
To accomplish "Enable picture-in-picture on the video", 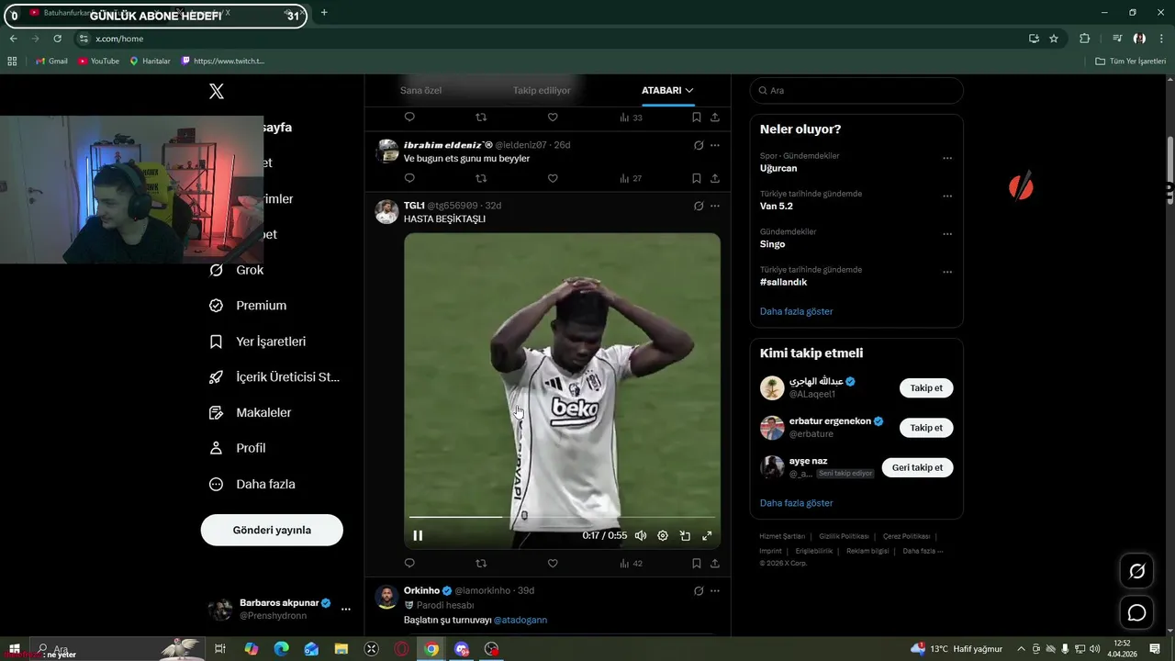I will point(685,535).
